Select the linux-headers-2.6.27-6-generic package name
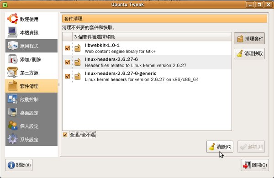 [x=121, y=73]
